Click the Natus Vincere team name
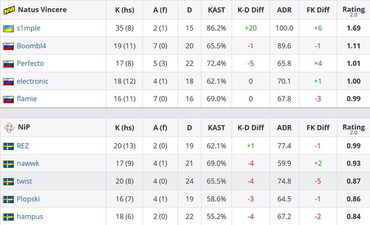This screenshot has height=225, width=370. pyautogui.click(x=42, y=10)
